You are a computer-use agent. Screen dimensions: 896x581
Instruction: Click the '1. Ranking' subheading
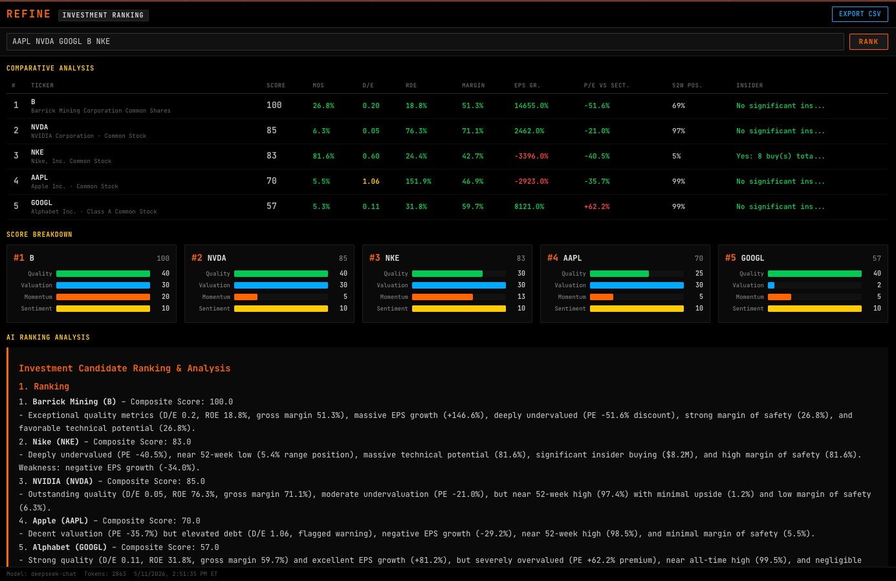tap(44, 386)
